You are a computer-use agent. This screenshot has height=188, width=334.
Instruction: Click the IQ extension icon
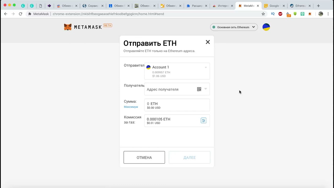point(273,14)
